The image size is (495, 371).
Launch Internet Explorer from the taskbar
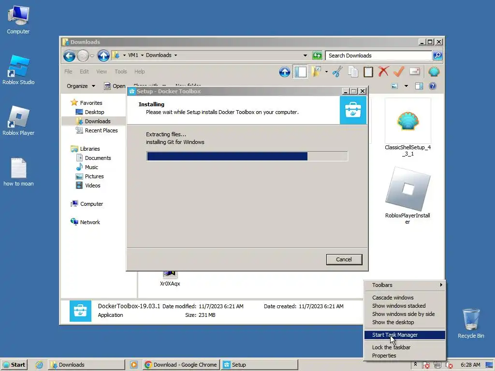point(39,365)
